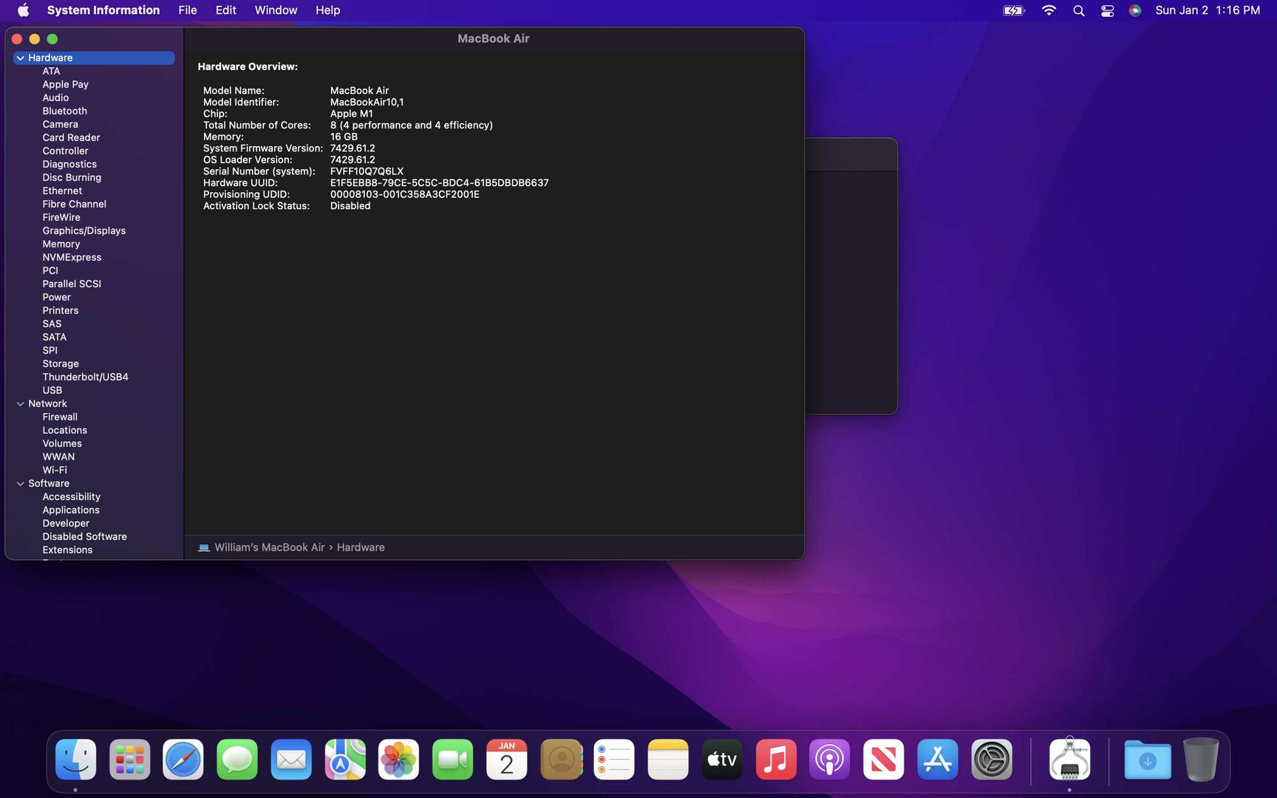Click the Hardware UUID value
This screenshot has height=798, width=1277.
tap(439, 183)
